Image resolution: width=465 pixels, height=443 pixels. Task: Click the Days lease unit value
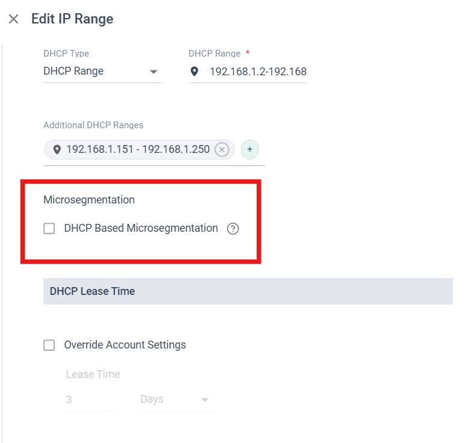point(152,399)
